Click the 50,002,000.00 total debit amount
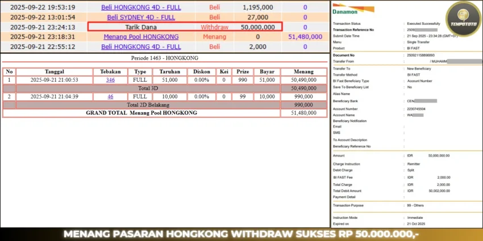Viewport: 483px width, 241px height. [439, 191]
